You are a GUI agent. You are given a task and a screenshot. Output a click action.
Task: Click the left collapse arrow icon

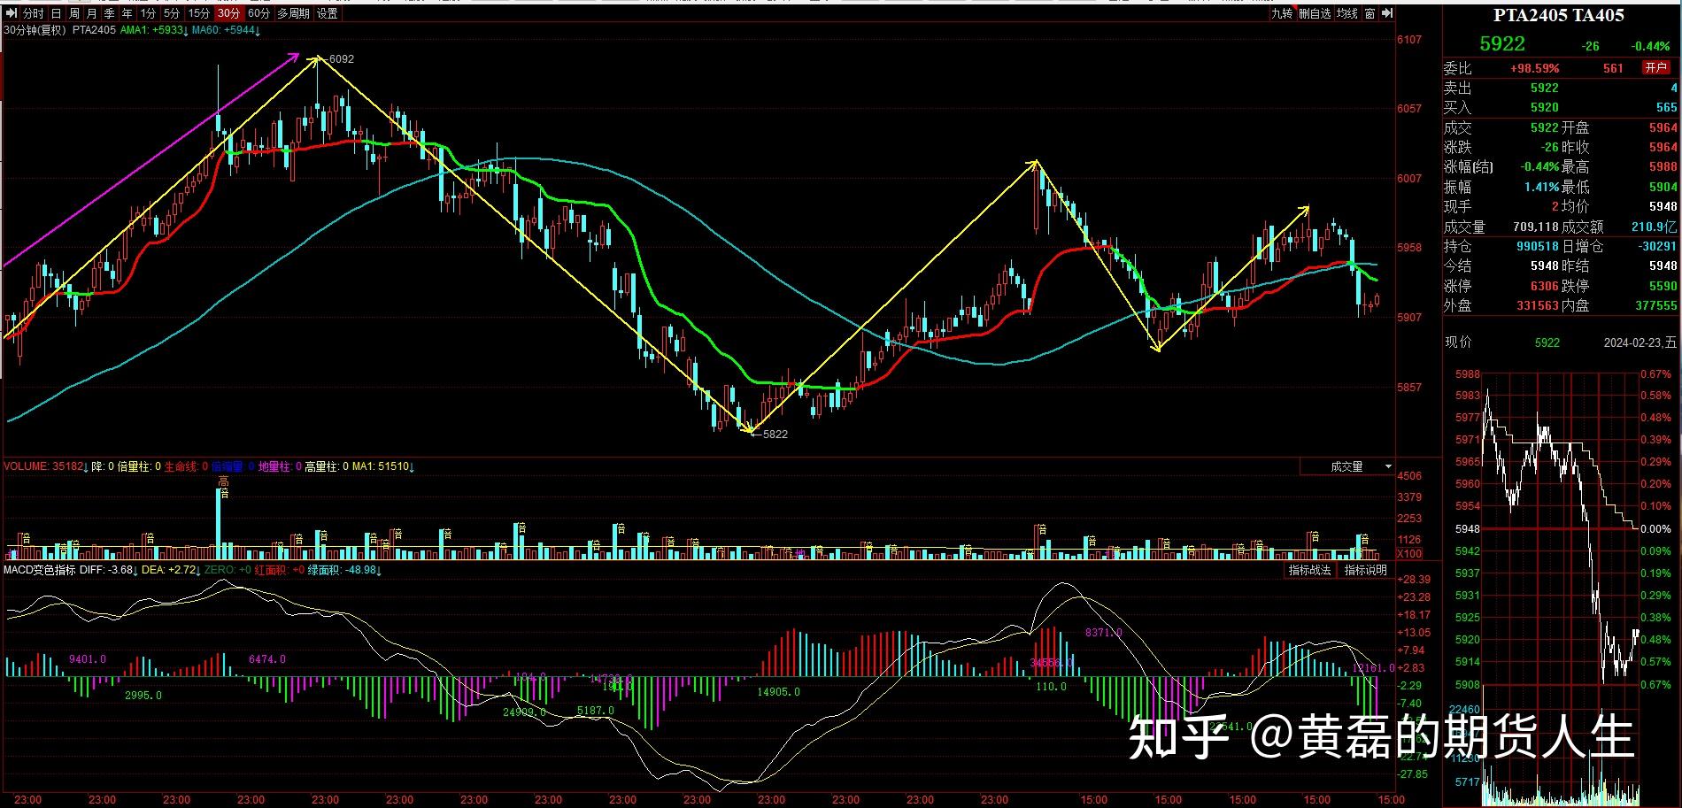tap(10, 13)
